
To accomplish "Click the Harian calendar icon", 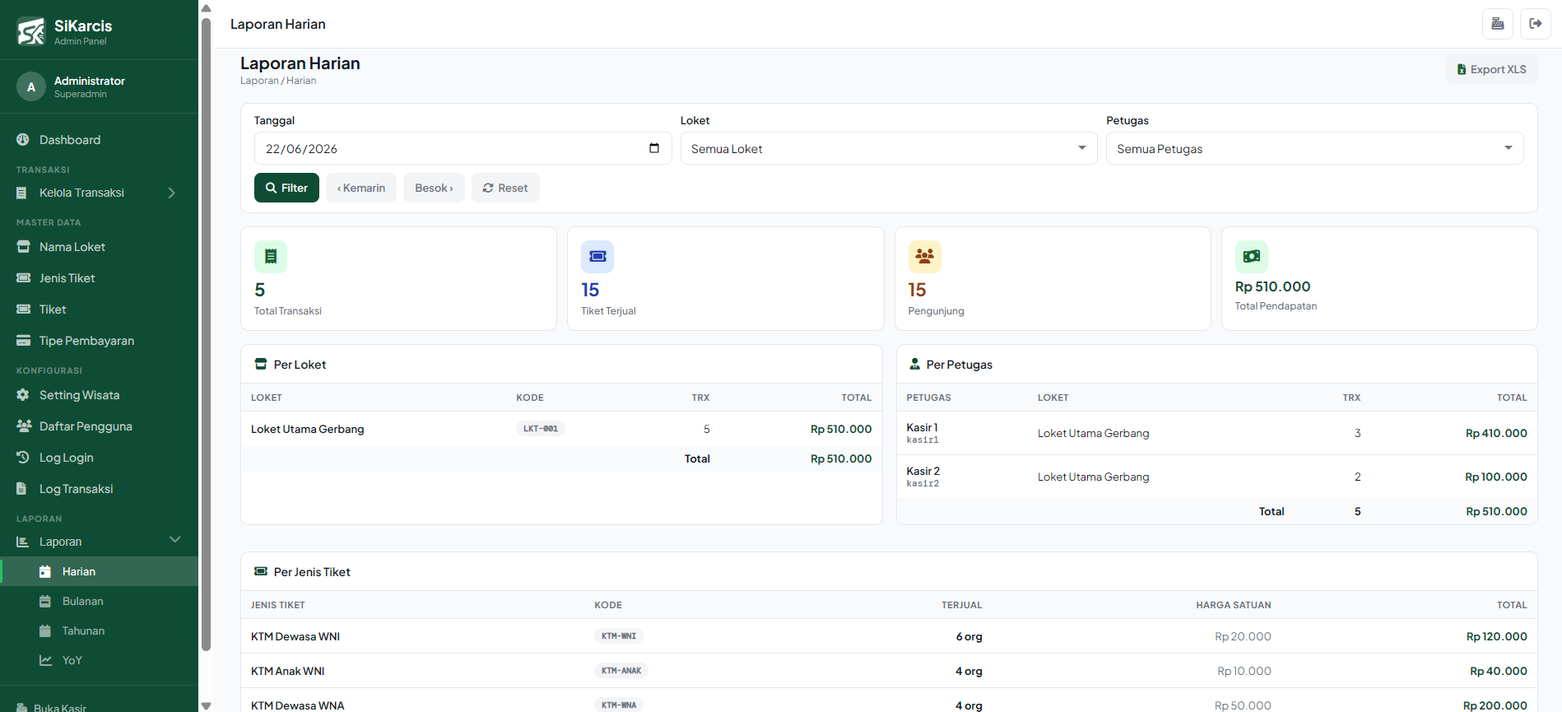I will point(45,571).
